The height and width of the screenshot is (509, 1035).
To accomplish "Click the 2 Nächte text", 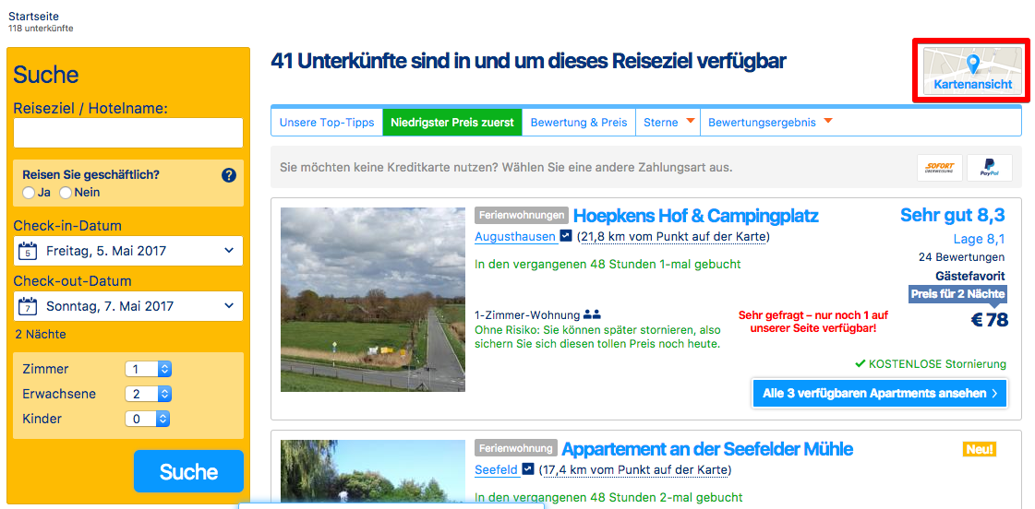I will point(41,335).
